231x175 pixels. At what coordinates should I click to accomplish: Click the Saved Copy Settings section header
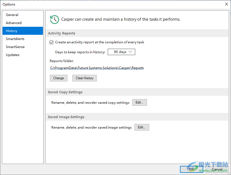[x=65, y=92]
